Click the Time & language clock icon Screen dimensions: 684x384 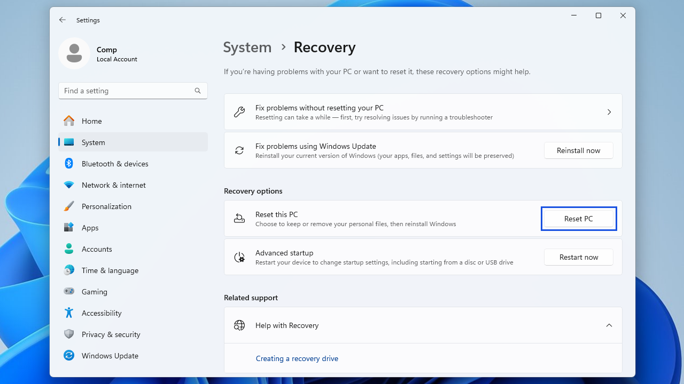click(69, 270)
